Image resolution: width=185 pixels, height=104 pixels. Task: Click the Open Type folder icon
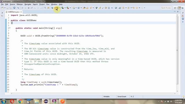(84, 8)
